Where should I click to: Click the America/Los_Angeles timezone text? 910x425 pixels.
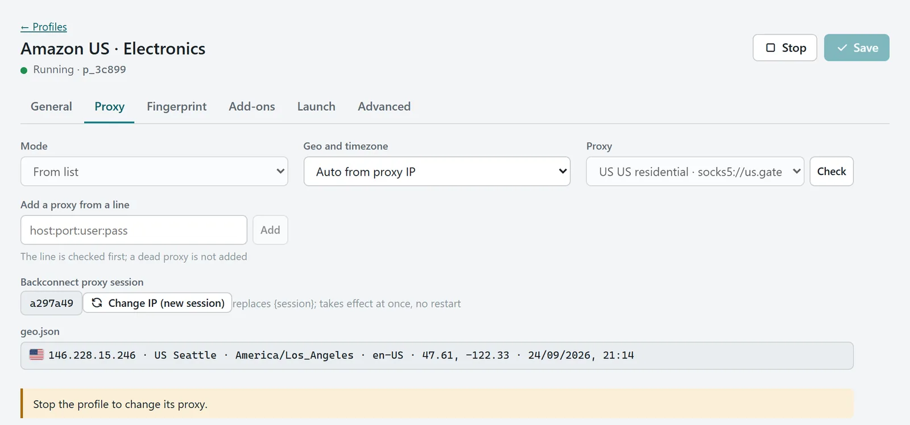click(294, 355)
